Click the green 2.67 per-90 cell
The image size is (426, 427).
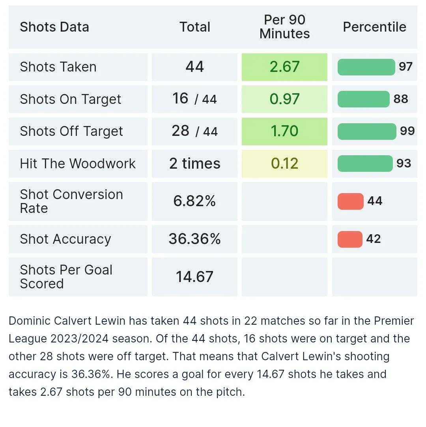coord(284,67)
